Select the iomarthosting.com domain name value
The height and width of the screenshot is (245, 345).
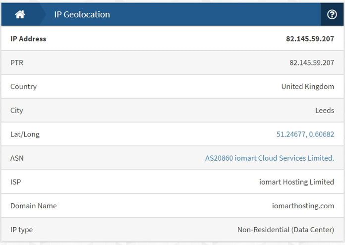click(x=303, y=206)
